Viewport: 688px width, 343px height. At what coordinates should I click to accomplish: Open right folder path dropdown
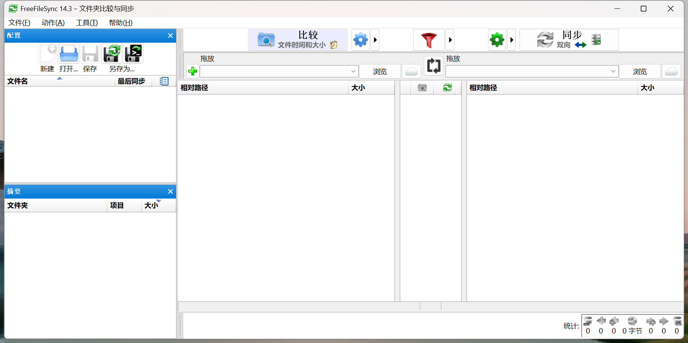[x=613, y=71]
